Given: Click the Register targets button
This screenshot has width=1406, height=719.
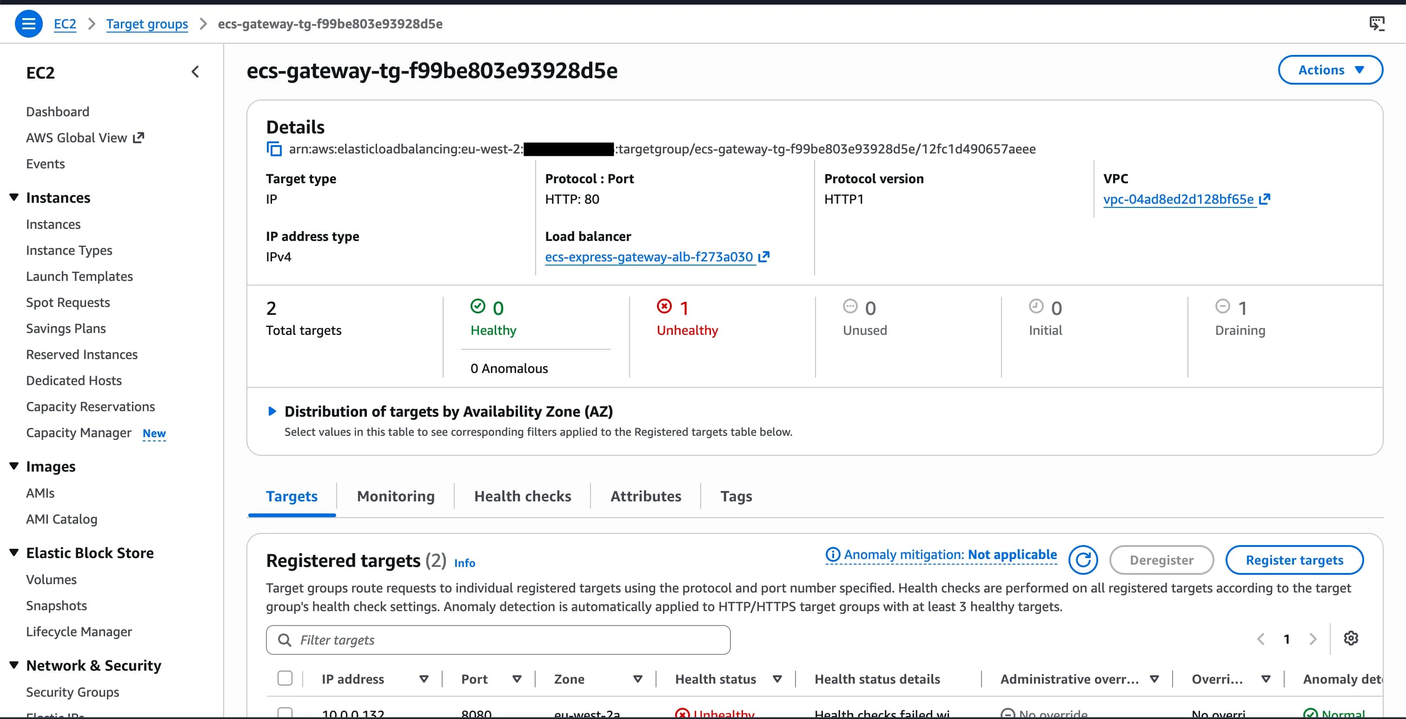Looking at the screenshot, I should pyautogui.click(x=1294, y=559).
